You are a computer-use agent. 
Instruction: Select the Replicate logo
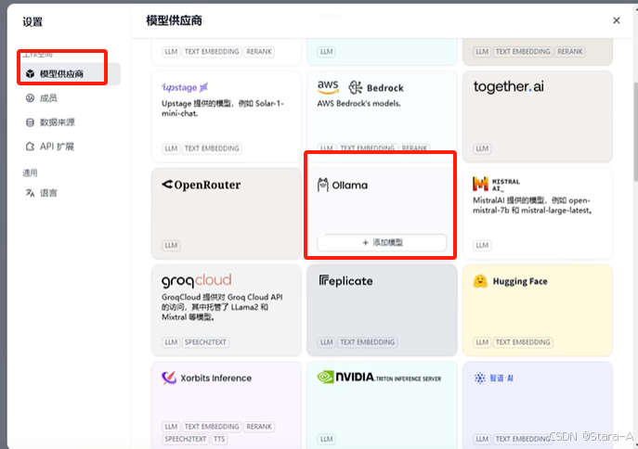[x=345, y=281]
